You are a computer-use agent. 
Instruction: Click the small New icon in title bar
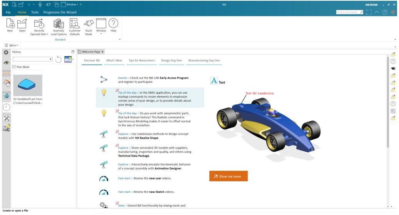(x=14, y=4)
